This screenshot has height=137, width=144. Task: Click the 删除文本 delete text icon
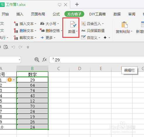tap(16, 31)
